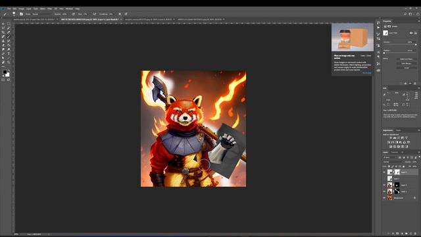Open painting Mode dropdown in options bar
Image resolution: width=421 pixels, height=237 pixels.
(x=42, y=14)
